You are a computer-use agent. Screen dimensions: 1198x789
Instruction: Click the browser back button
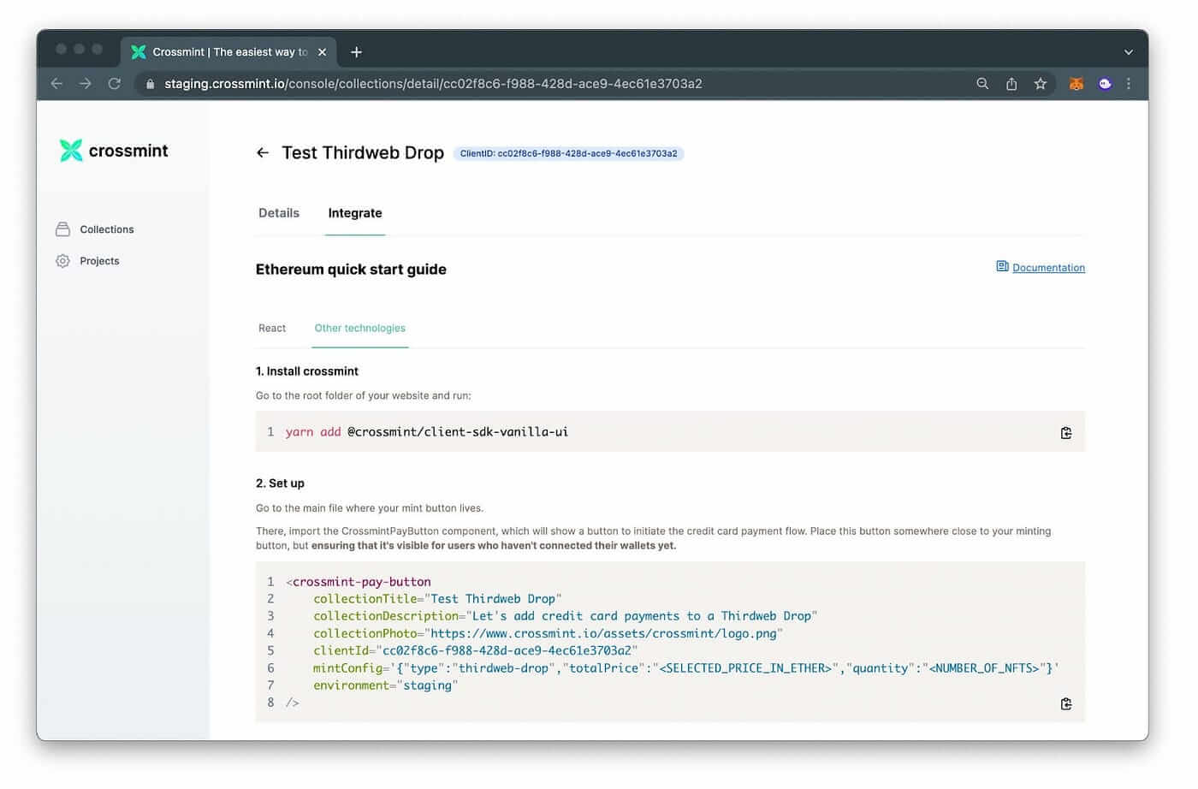[x=56, y=84]
